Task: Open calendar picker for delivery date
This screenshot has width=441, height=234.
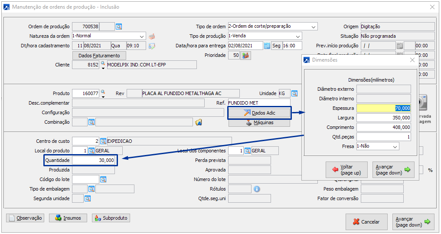Action: (x=267, y=46)
